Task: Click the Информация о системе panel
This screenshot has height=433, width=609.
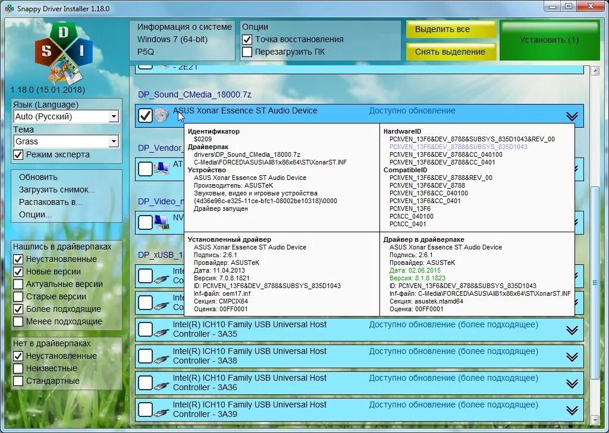Action: (182, 41)
